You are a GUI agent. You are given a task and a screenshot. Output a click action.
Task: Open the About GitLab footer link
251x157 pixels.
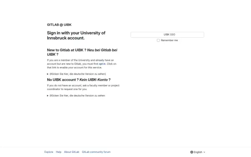(x=72, y=152)
